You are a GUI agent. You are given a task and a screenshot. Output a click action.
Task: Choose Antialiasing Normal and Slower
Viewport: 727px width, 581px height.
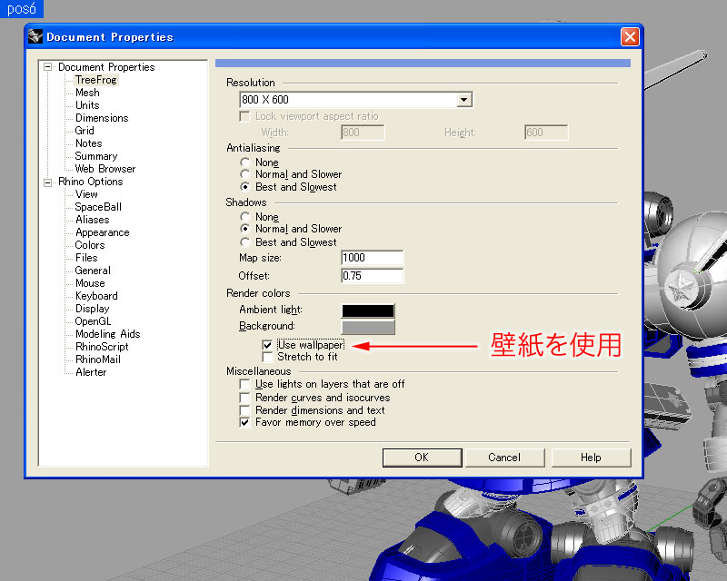(x=244, y=174)
